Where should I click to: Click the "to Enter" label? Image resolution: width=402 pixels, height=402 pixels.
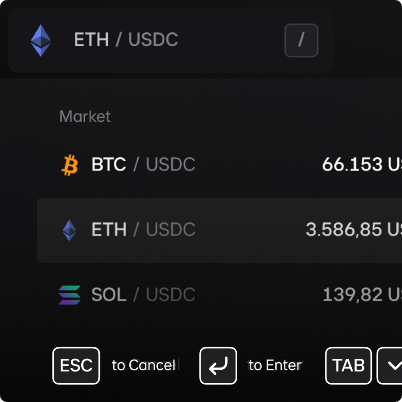(x=275, y=365)
